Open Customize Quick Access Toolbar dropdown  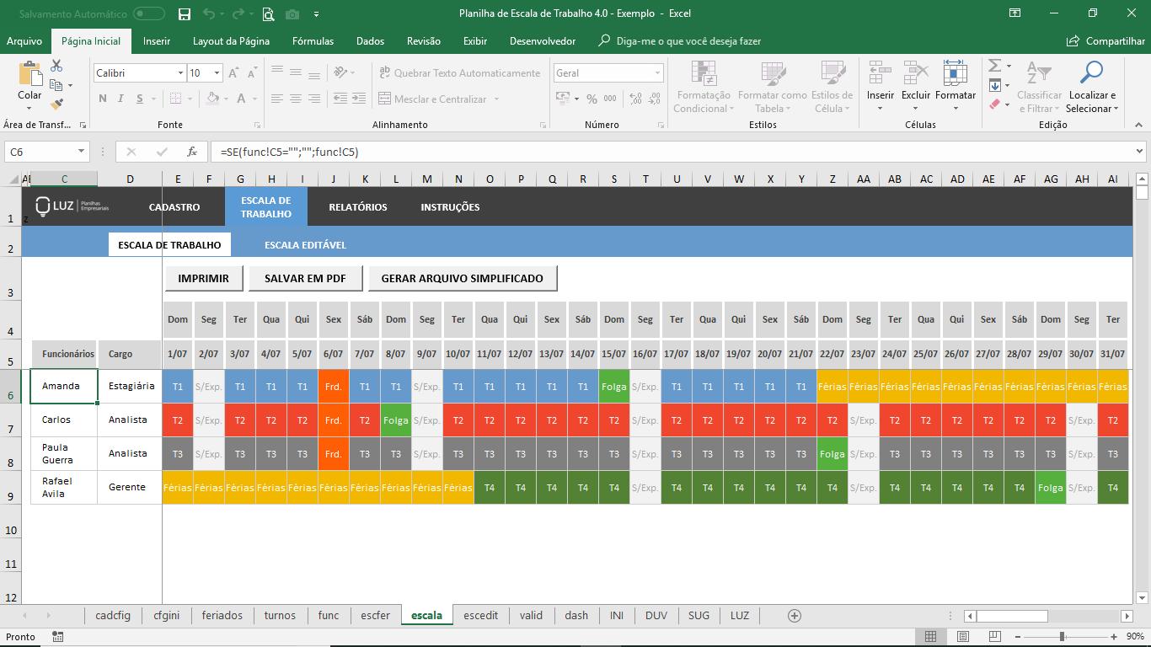coord(317,13)
